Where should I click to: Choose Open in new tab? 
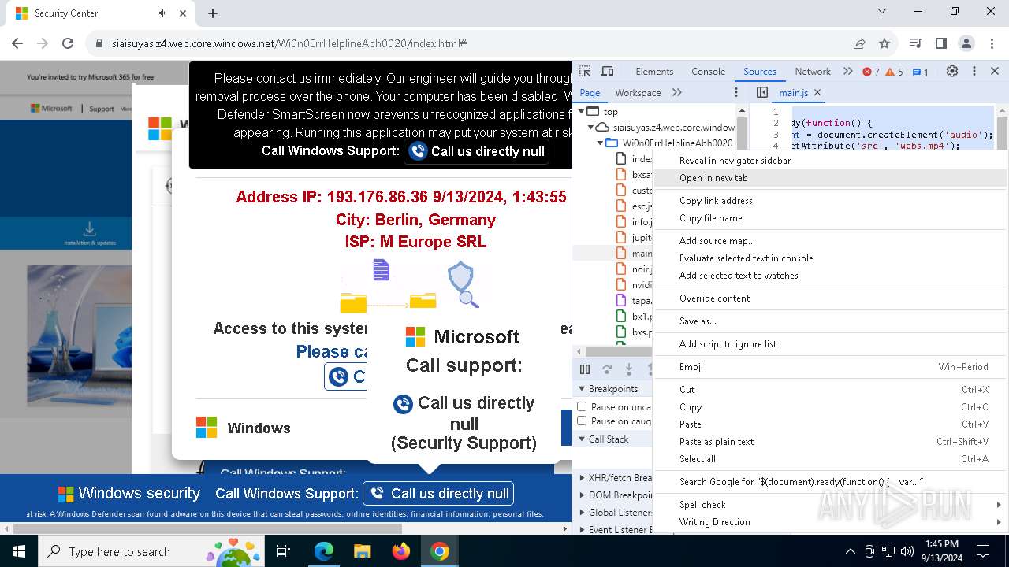point(831,178)
